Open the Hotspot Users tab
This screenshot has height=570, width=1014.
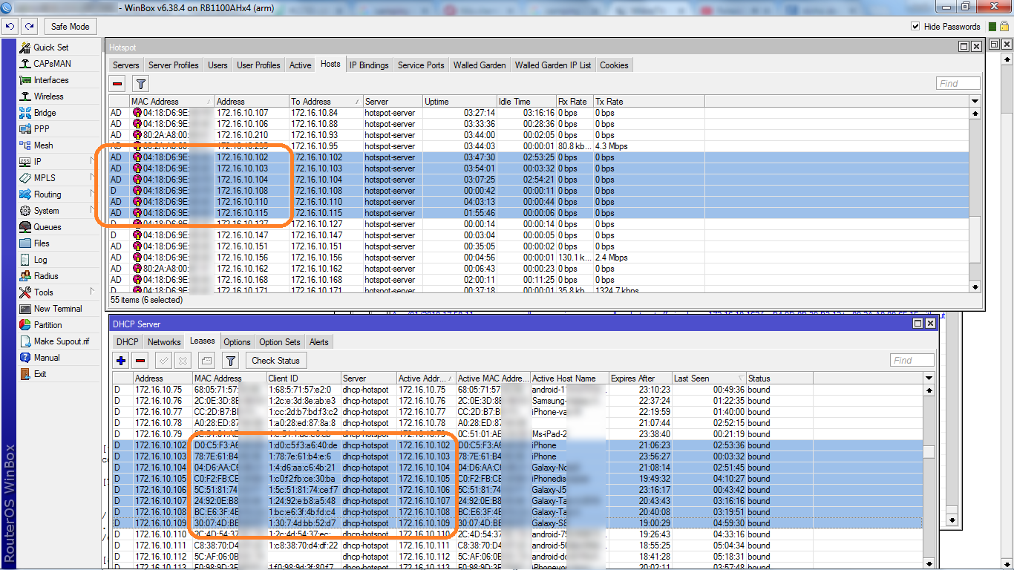[x=217, y=65]
